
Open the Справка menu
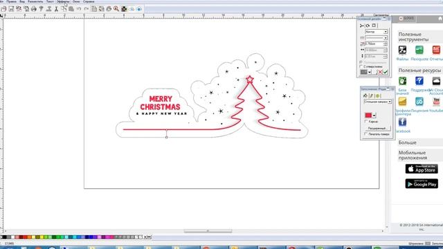[x=89, y=1]
